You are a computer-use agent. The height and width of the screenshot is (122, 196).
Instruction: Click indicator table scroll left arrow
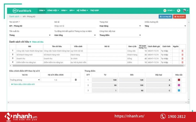pos(11,66)
